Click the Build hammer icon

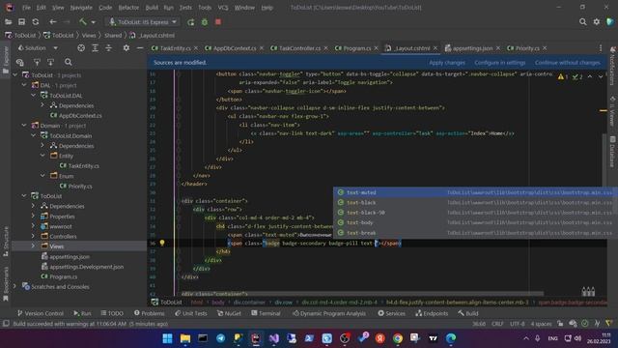83,22
